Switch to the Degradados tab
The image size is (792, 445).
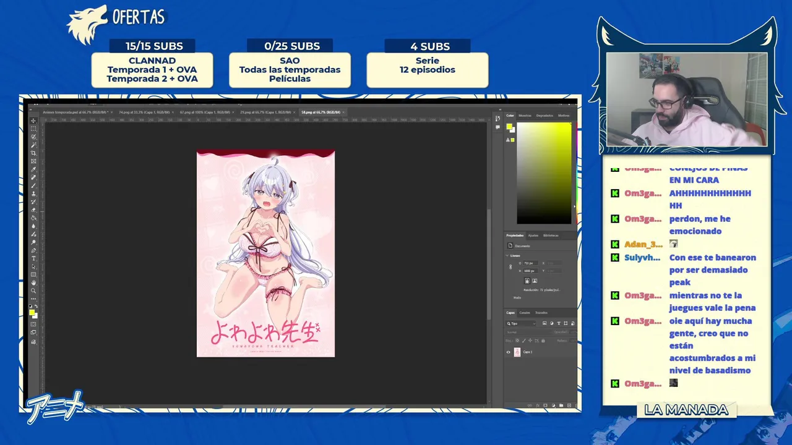pos(544,116)
